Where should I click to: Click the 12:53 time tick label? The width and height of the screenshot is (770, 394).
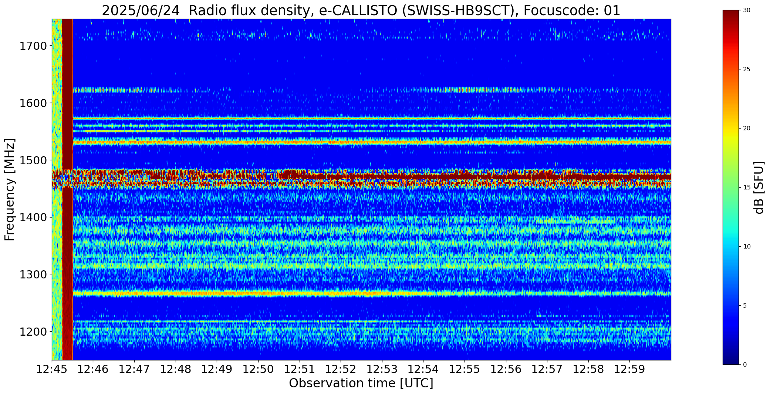pos(382,369)
